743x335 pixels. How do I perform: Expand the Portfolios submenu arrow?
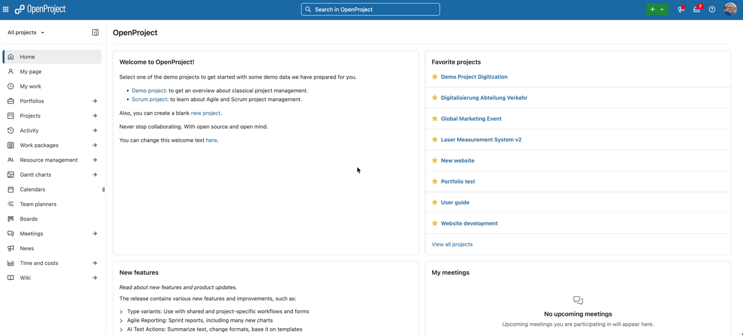(95, 101)
